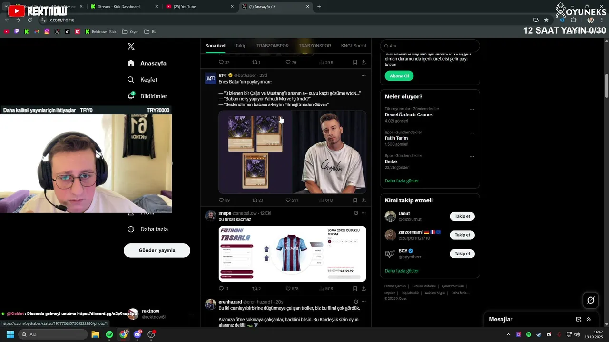Reload the page
The width and height of the screenshot is (609, 342).
(30, 20)
